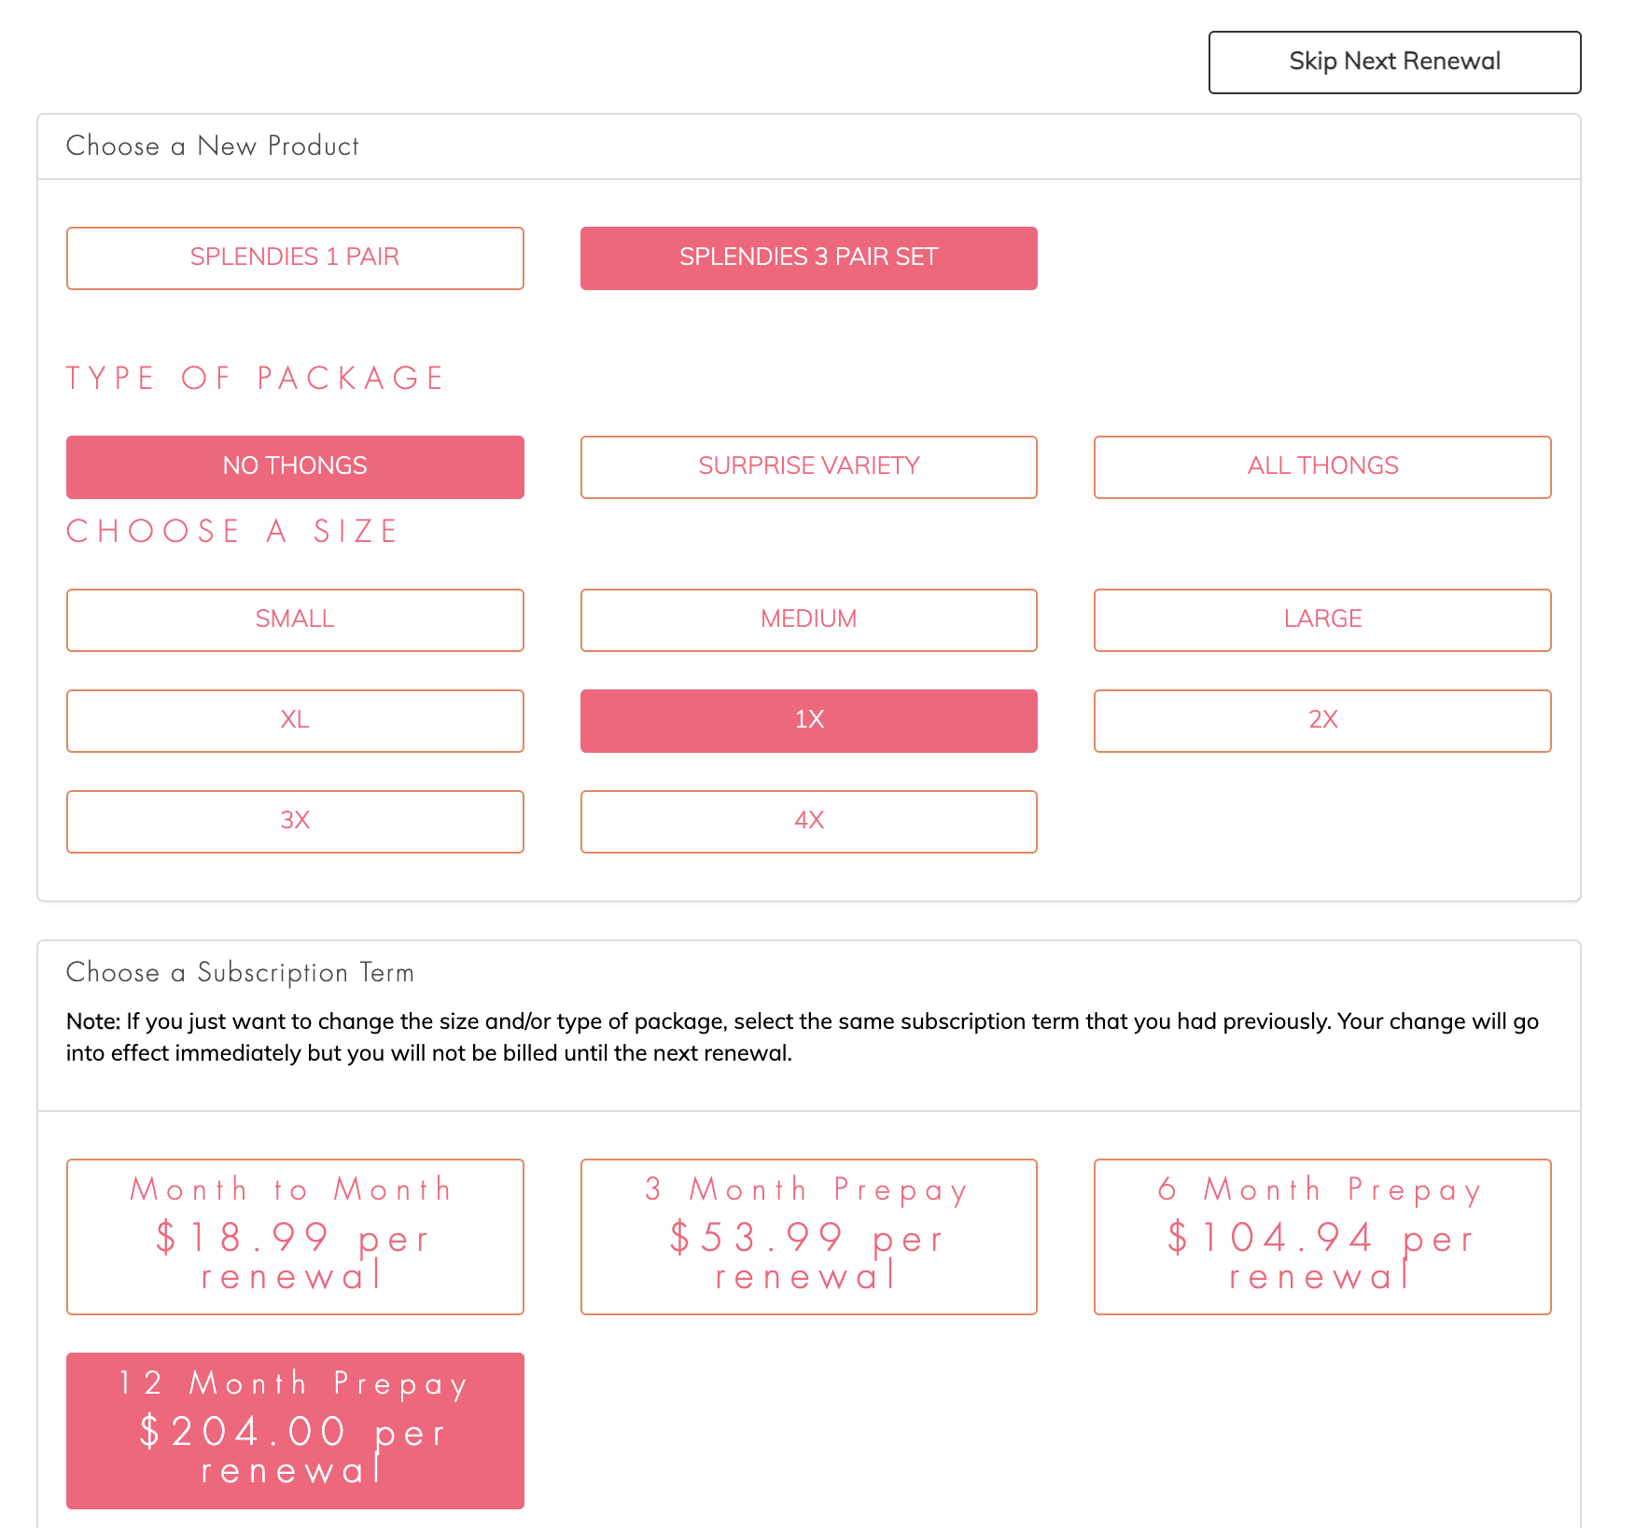Select size Small
Screen dimensions: 1635x1528
point(295,620)
